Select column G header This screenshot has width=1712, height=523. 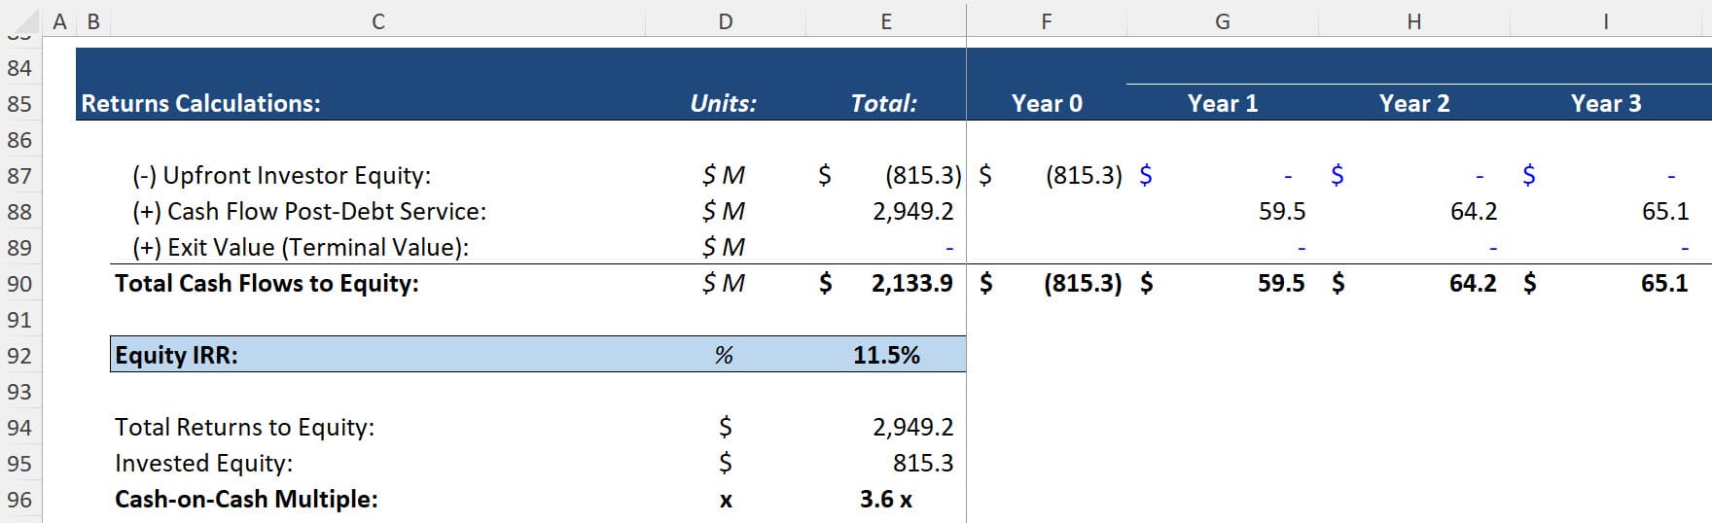(1223, 21)
